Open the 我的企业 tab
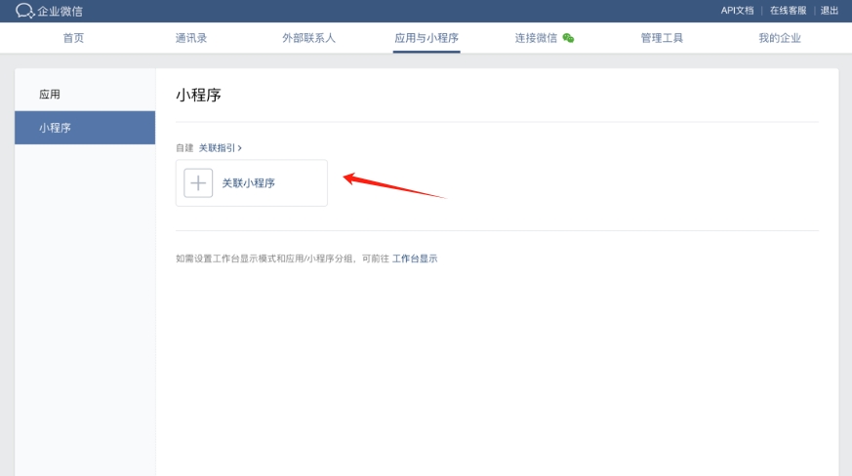Image resolution: width=852 pixels, height=476 pixels. point(780,38)
